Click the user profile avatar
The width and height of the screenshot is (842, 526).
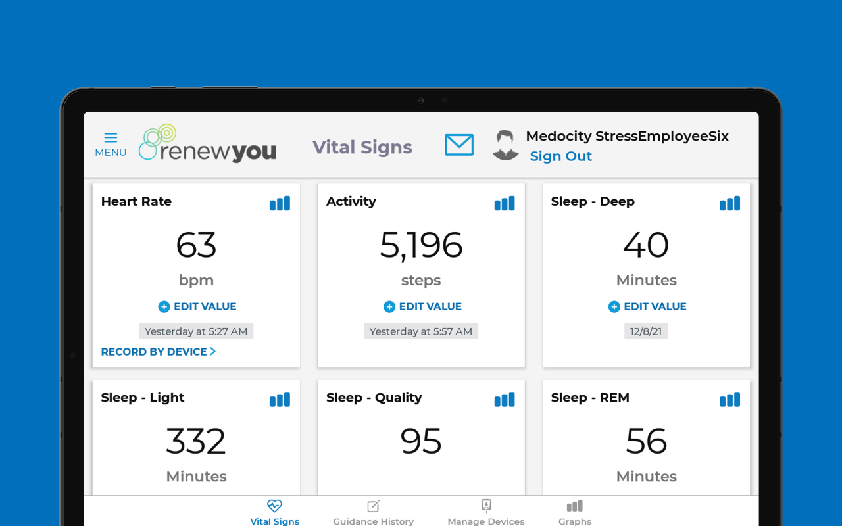(x=505, y=145)
